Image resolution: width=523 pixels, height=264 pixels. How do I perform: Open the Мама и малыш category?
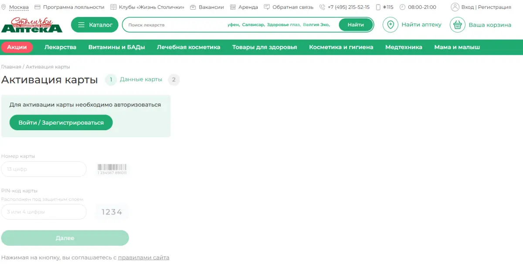coord(457,47)
